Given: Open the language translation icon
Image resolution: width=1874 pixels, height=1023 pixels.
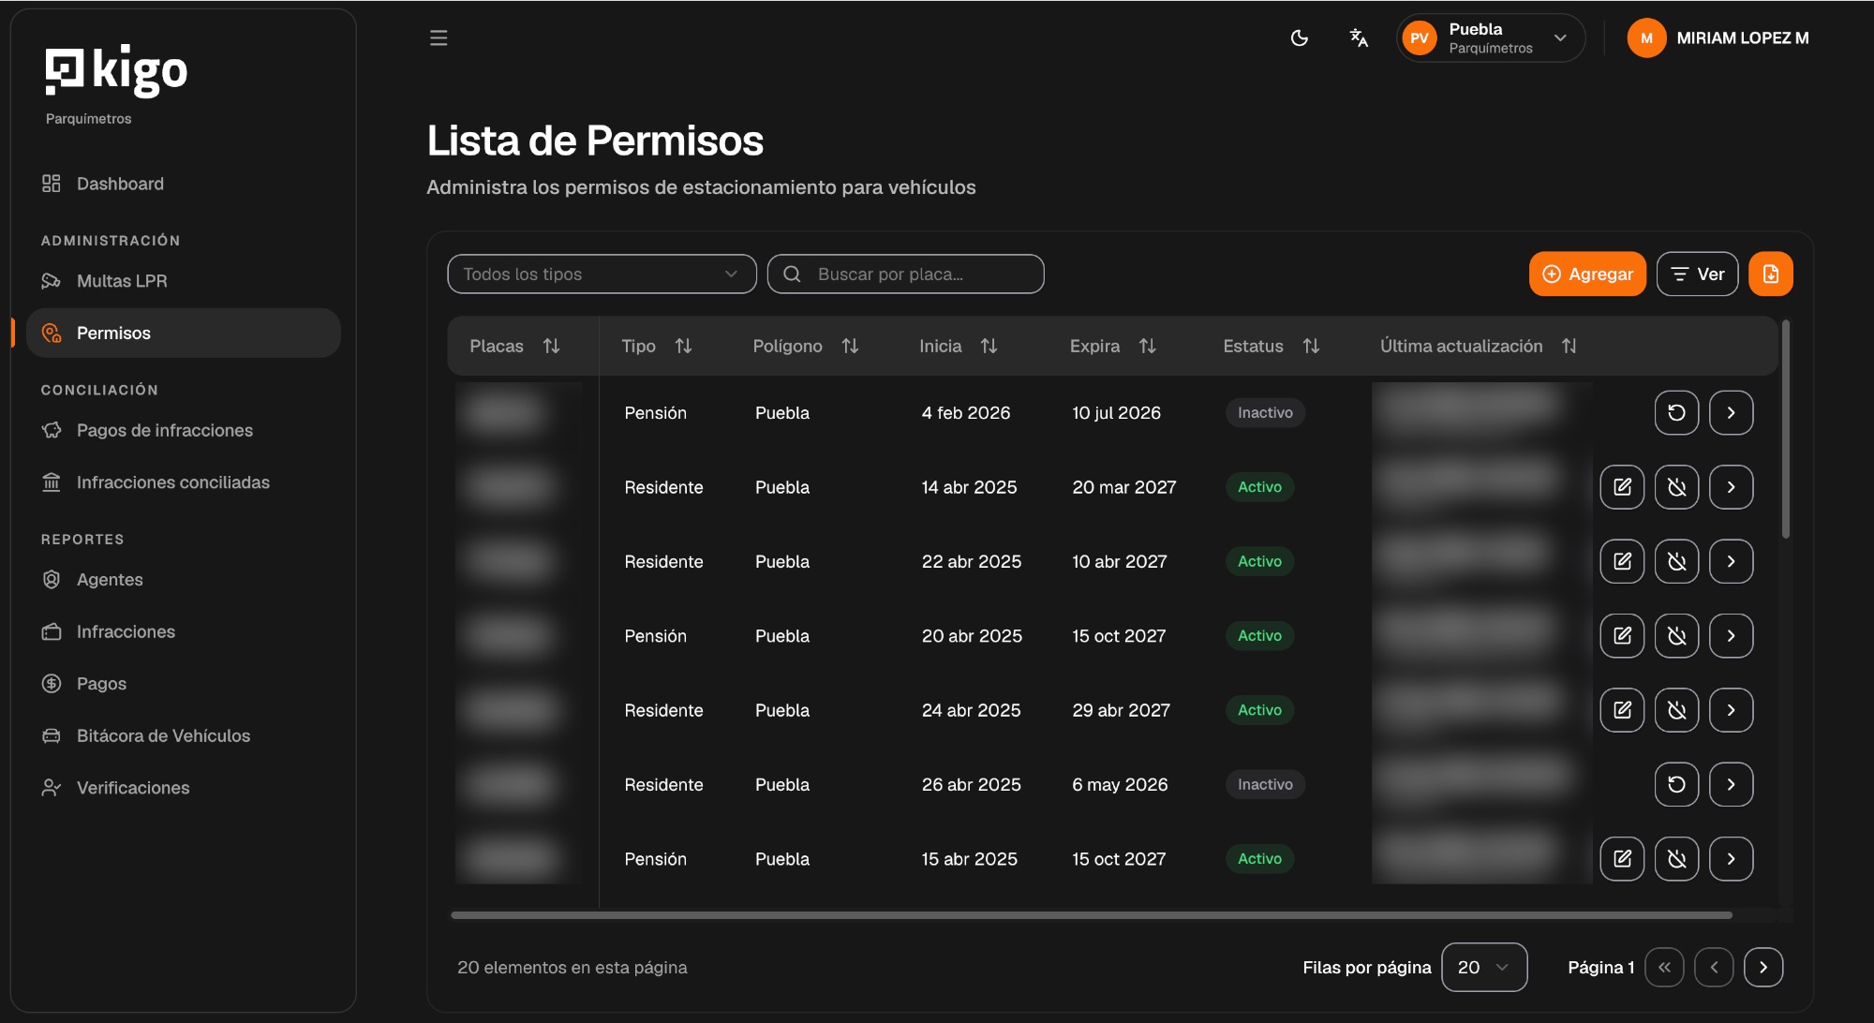Looking at the screenshot, I should (x=1359, y=38).
